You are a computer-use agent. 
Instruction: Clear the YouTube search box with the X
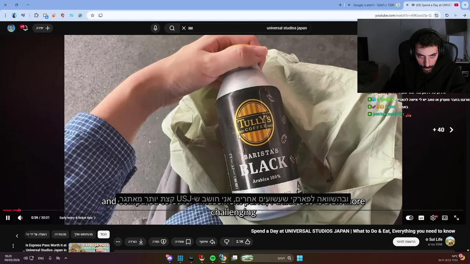tap(184, 28)
